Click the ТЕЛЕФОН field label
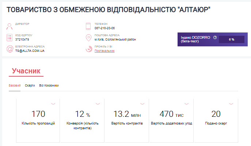 (101, 24)
